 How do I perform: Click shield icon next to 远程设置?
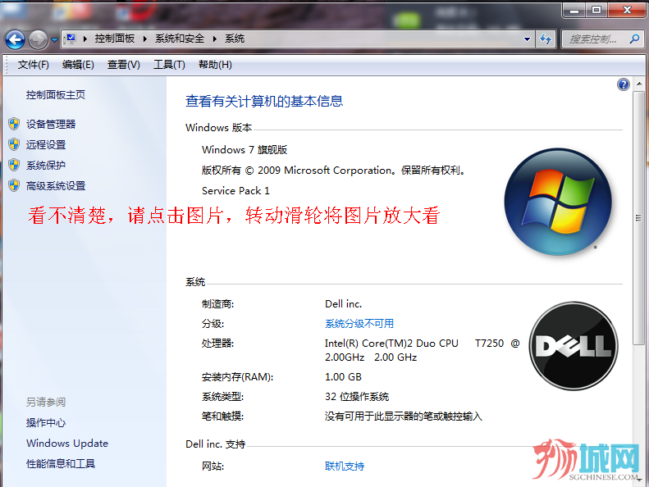click(14, 144)
